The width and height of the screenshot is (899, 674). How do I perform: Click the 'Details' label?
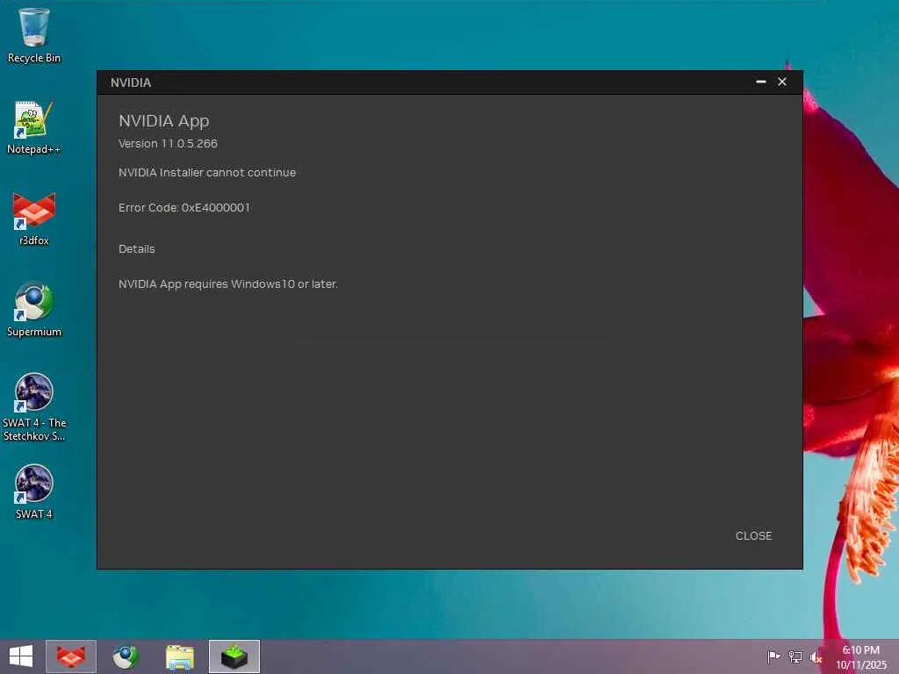136,248
